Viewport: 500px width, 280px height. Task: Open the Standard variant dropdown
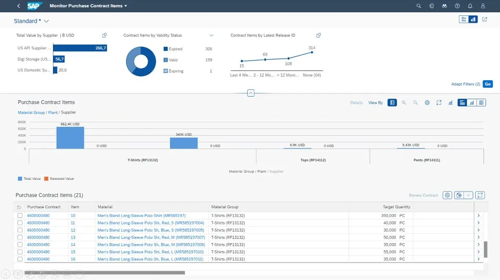point(46,21)
